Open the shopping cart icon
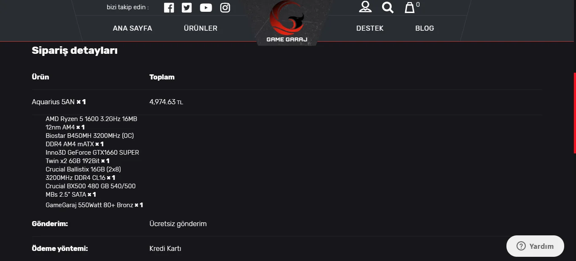 (410, 7)
